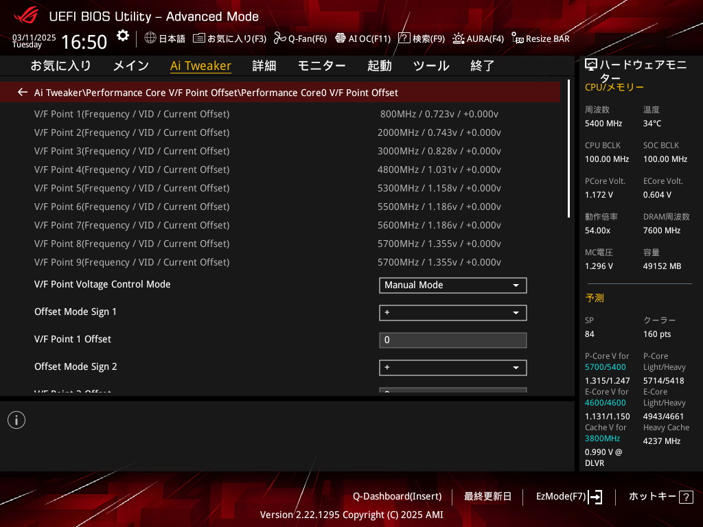Viewport: 703px width, 527px height.
Task: Open Offset Mode Sign 1 dropdown
Action: tap(453, 313)
